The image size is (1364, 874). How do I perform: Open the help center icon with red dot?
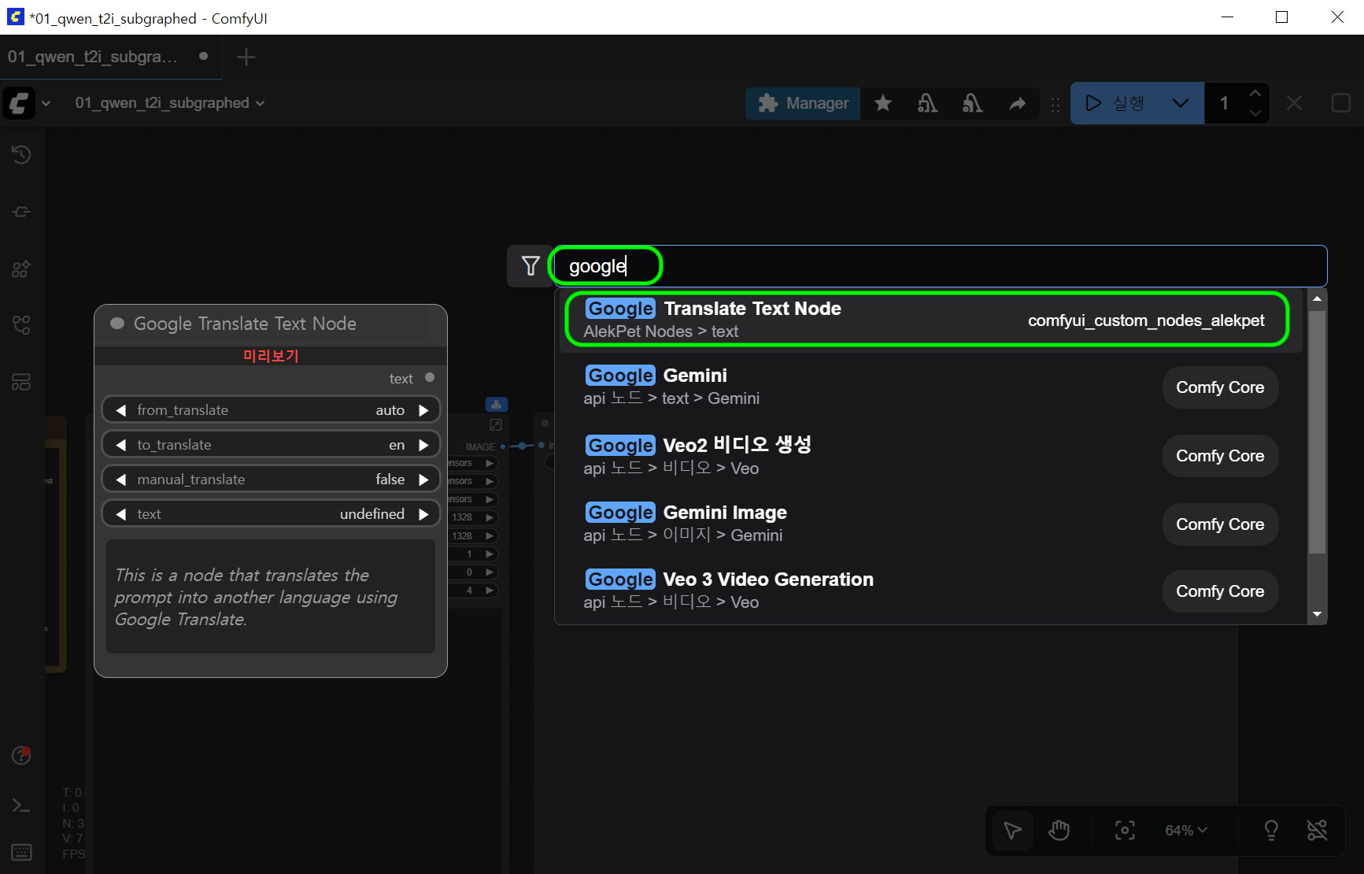coord(21,755)
